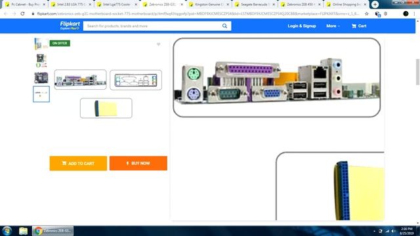420x236 pixels.
Task: Select the dark motherboard thumbnail
Action: click(x=41, y=77)
